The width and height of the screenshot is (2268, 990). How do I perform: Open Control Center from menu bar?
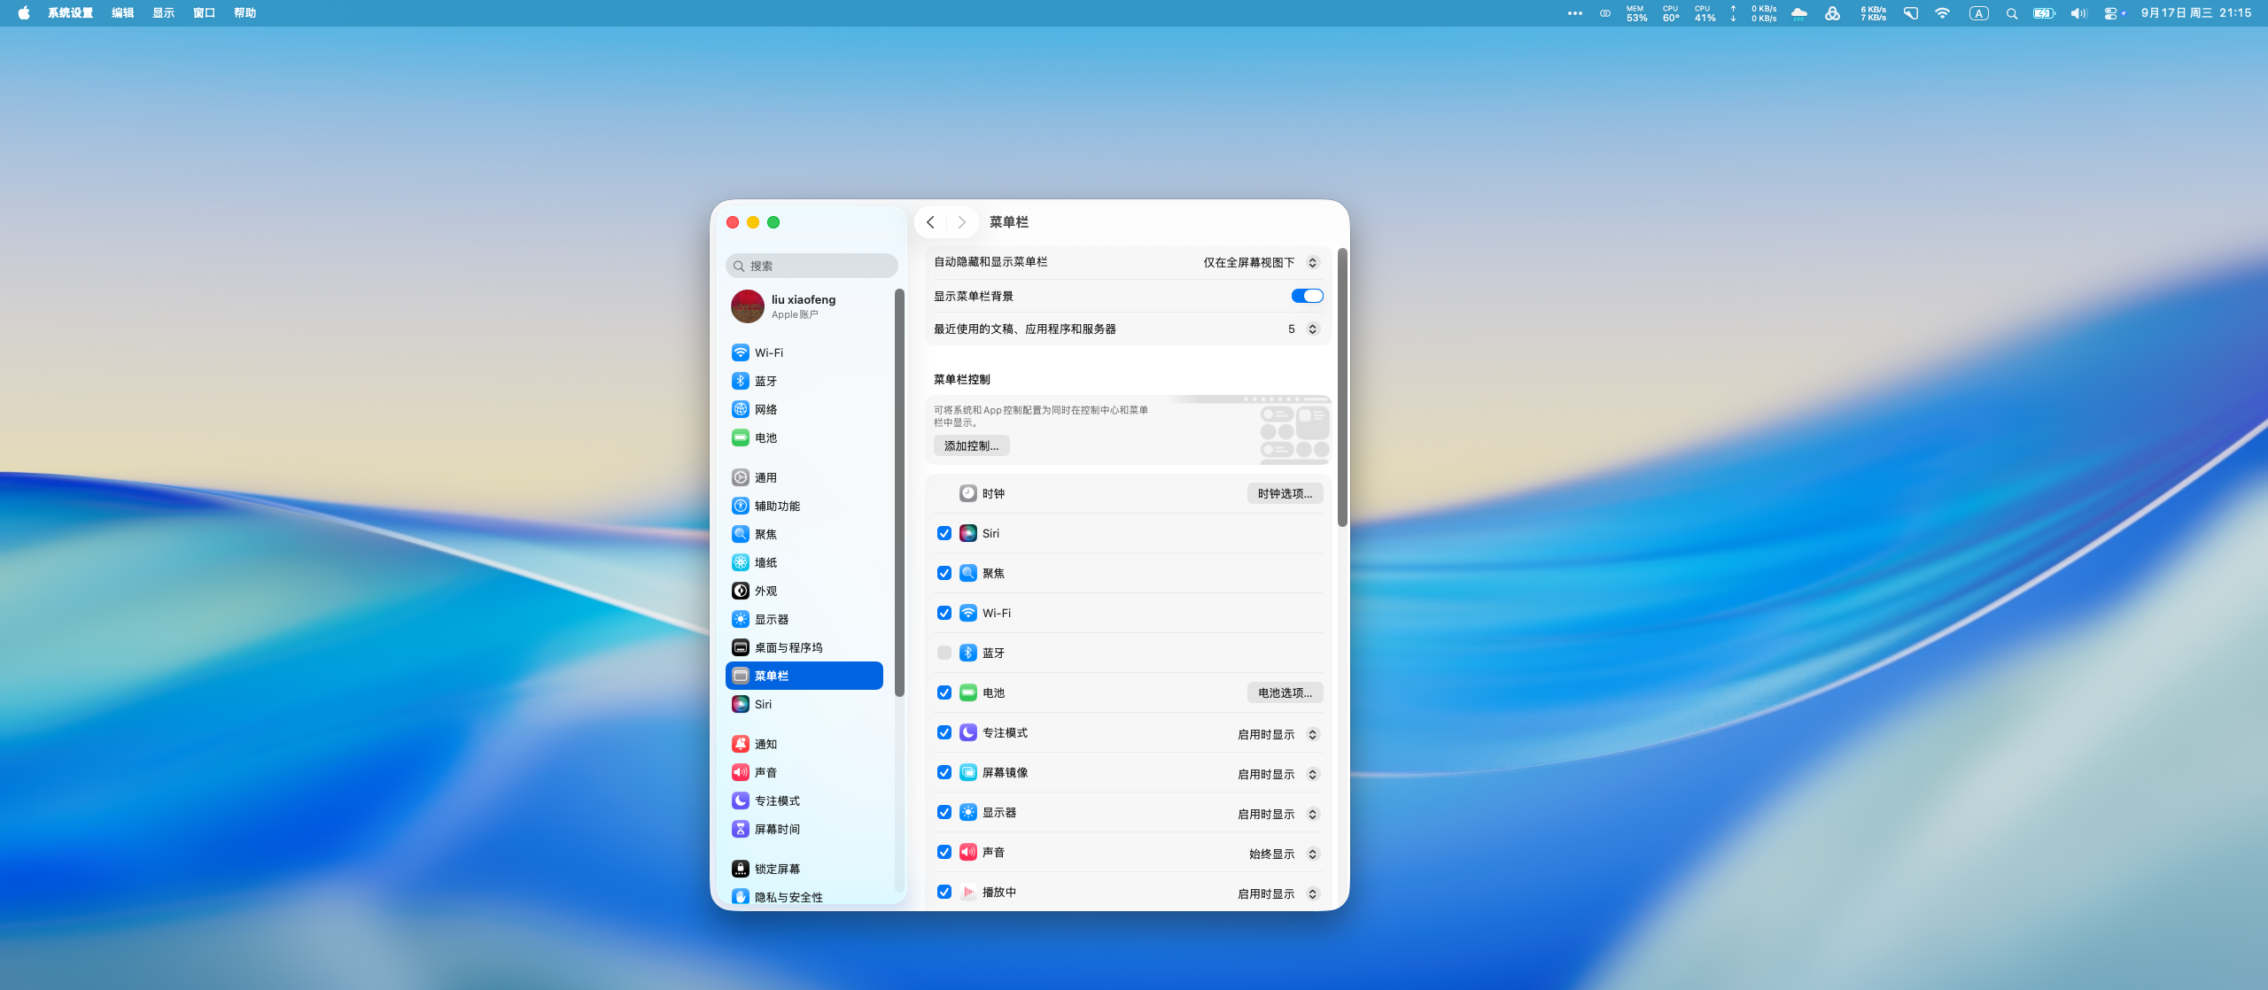(2111, 13)
